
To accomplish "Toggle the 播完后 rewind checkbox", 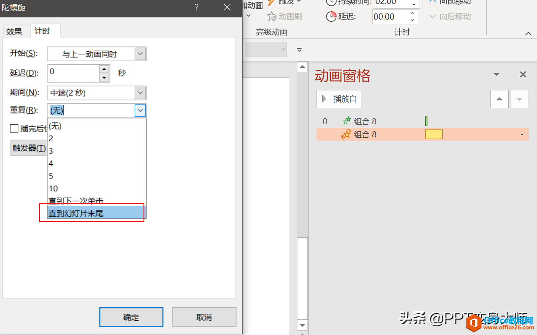I will (14, 129).
